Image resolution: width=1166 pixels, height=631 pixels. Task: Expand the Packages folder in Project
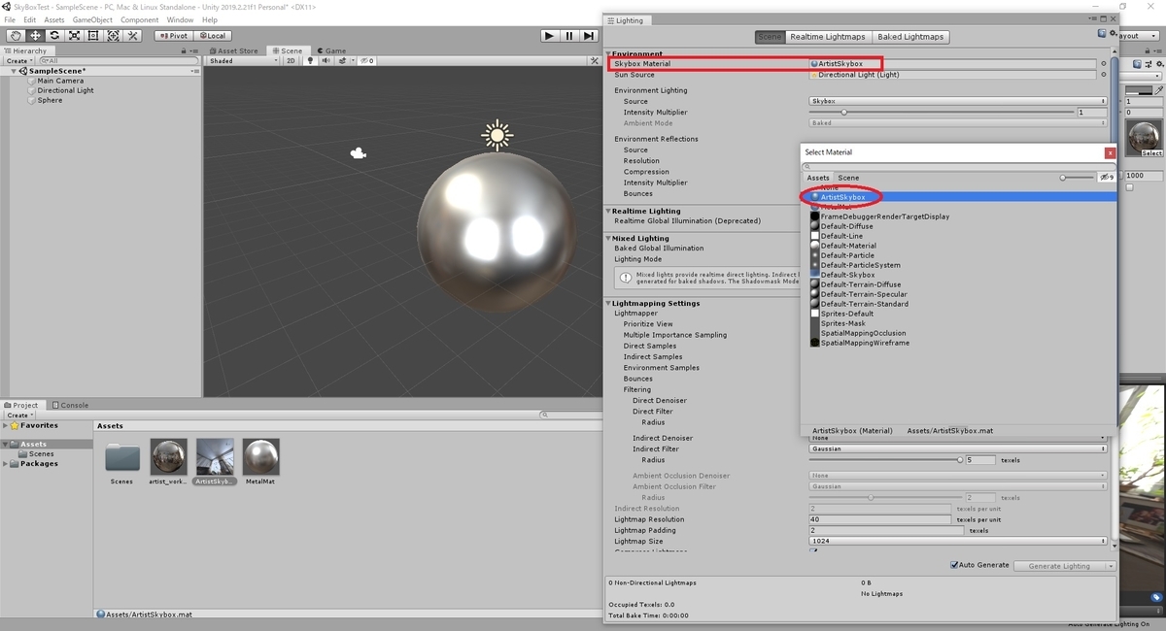[5, 463]
